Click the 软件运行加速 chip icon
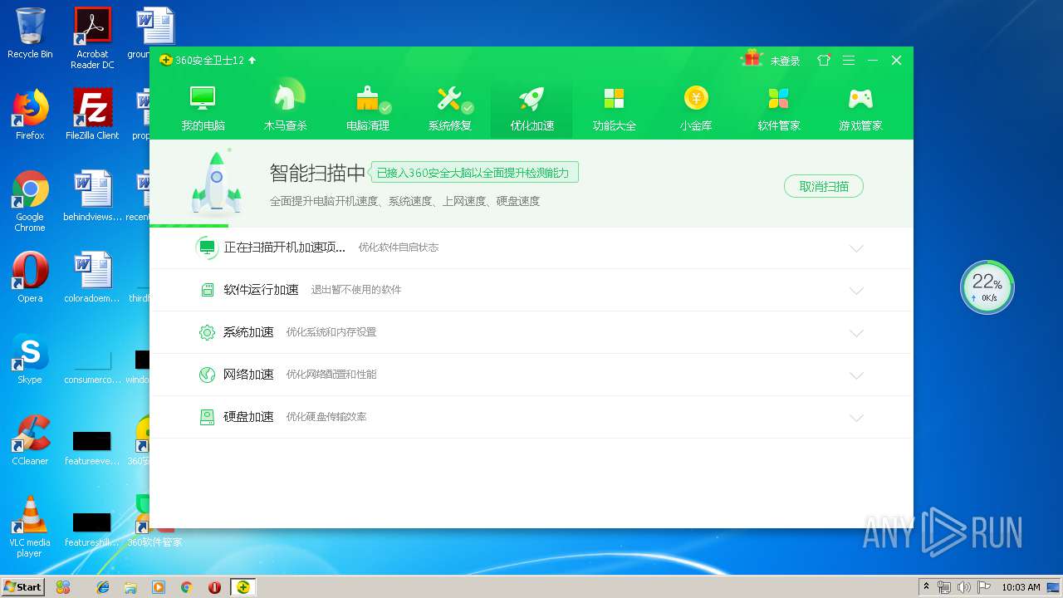Viewport: 1063px width, 598px height. coord(208,290)
